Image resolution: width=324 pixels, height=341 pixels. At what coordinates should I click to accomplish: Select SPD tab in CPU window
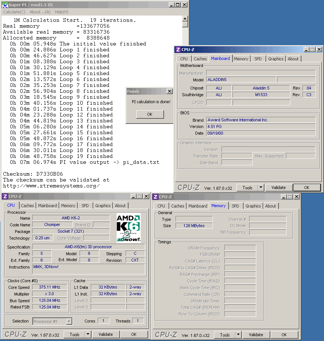(85, 206)
